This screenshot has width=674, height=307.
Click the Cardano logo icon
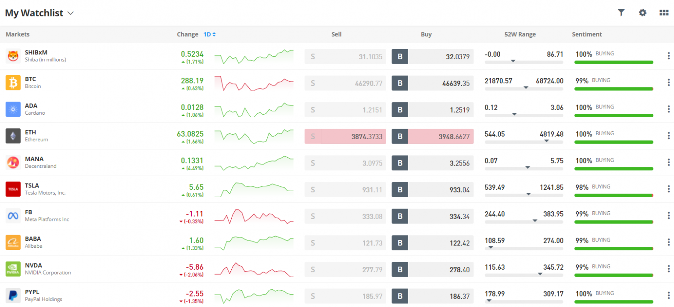[x=13, y=109]
